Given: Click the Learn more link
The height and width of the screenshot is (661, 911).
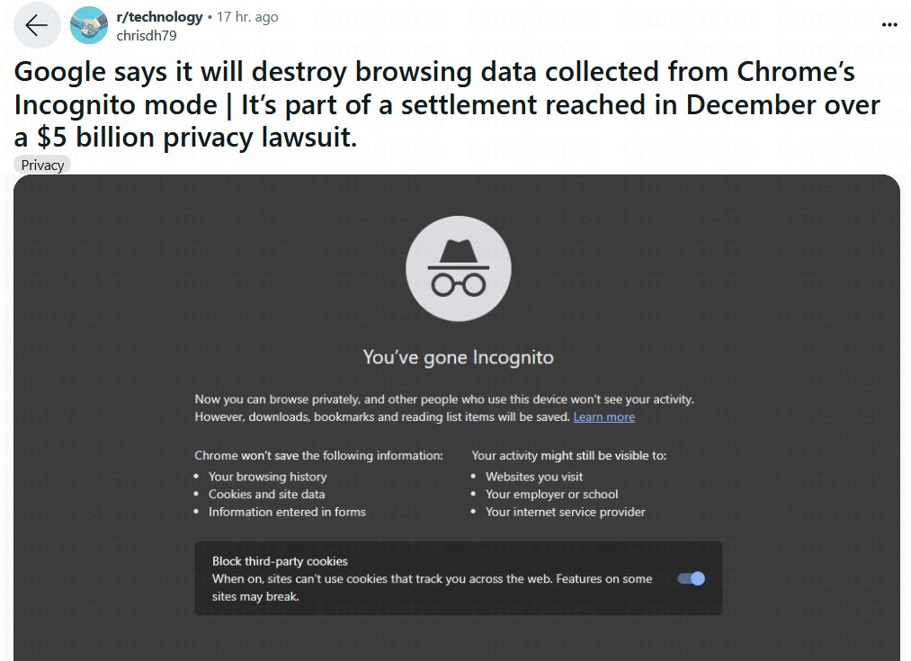Looking at the screenshot, I should 603,416.
